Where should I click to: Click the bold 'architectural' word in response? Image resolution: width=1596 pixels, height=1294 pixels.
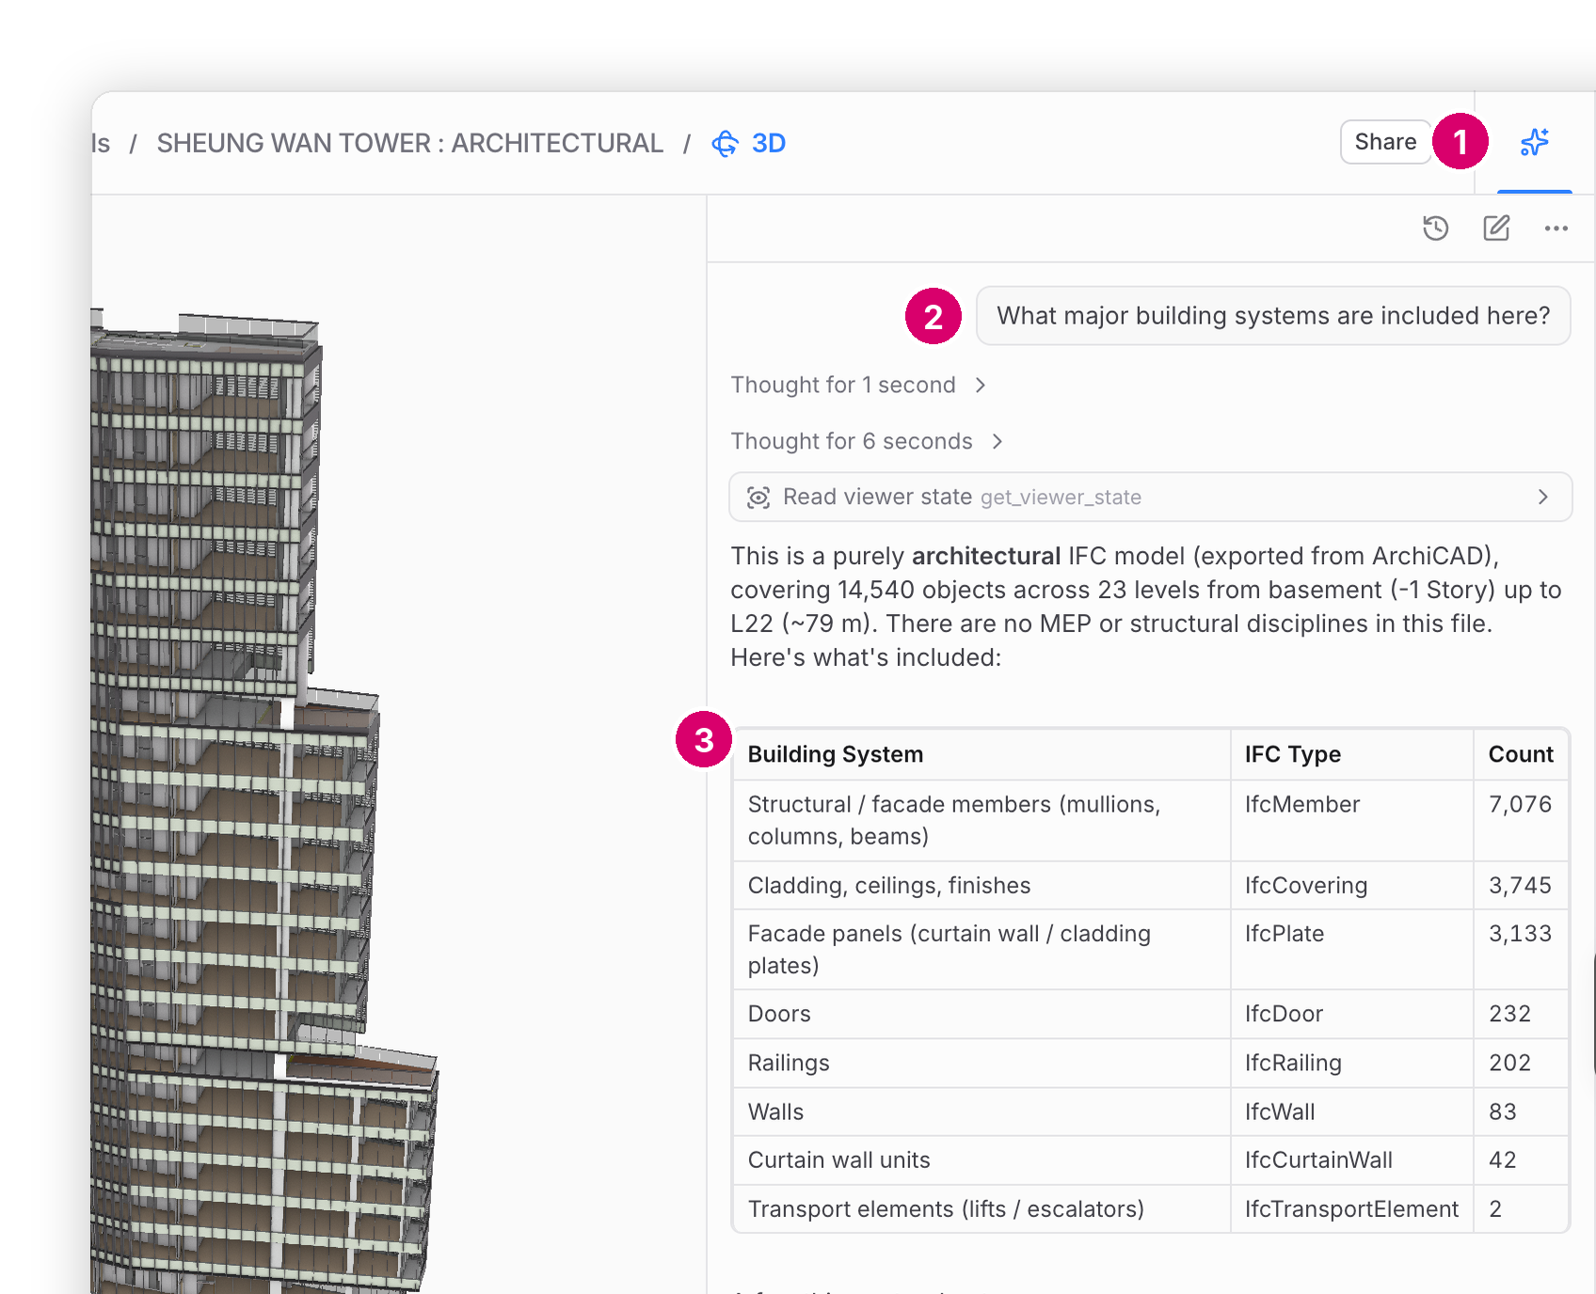(x=985, y=556)
